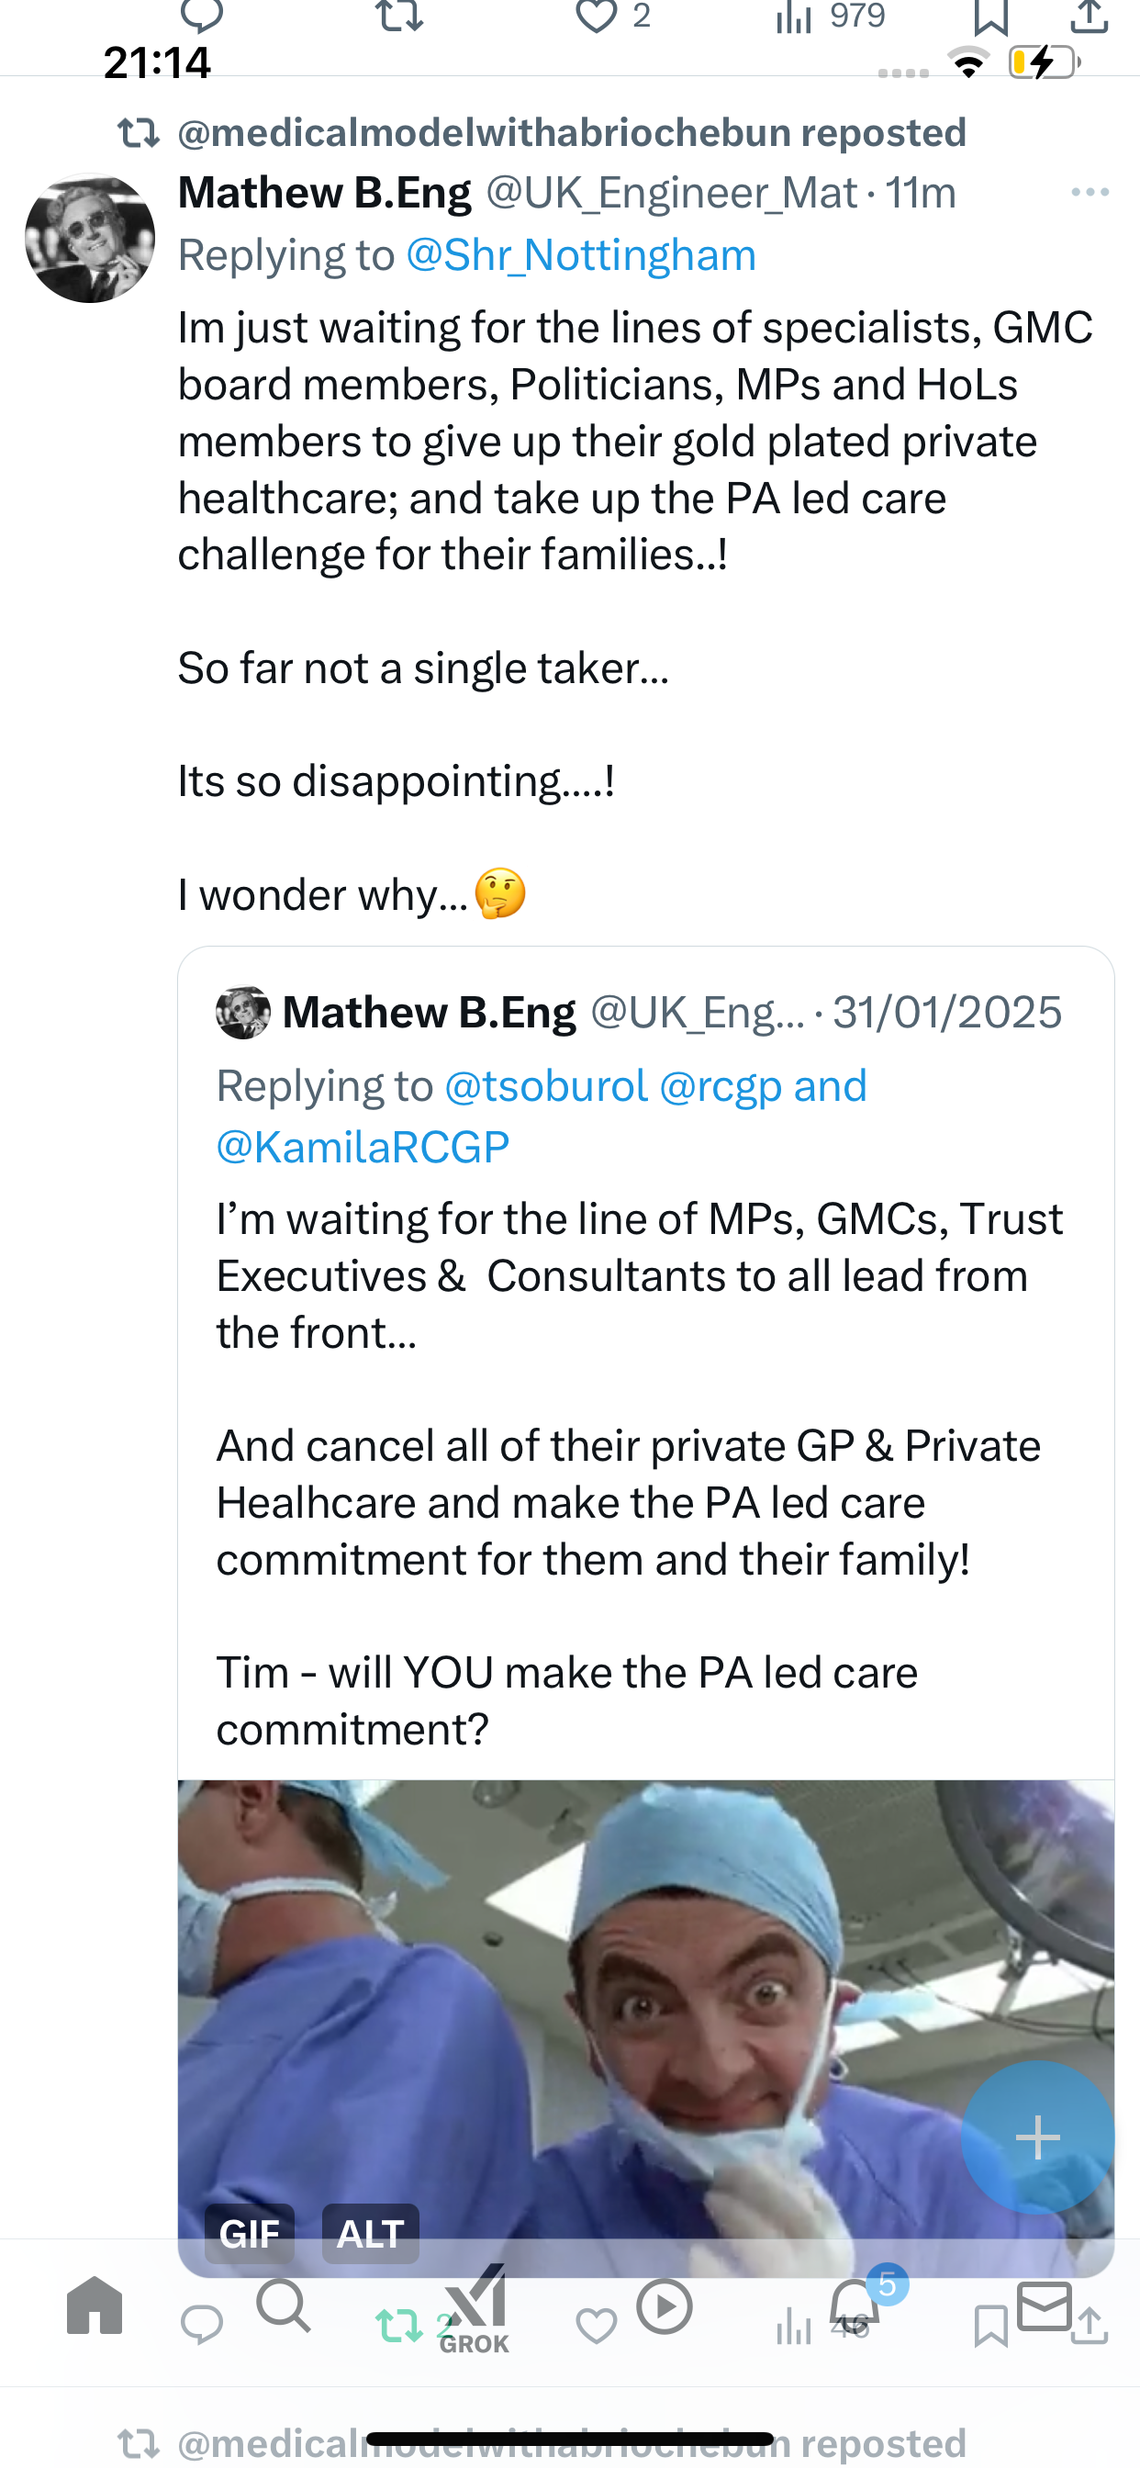The width and height of the screenshot is (1140, 2468).
Task: Open the Search tab
Action: [x=284, y=2305]
